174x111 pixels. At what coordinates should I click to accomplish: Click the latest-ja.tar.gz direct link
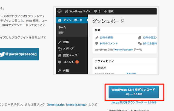click(76, 105)
